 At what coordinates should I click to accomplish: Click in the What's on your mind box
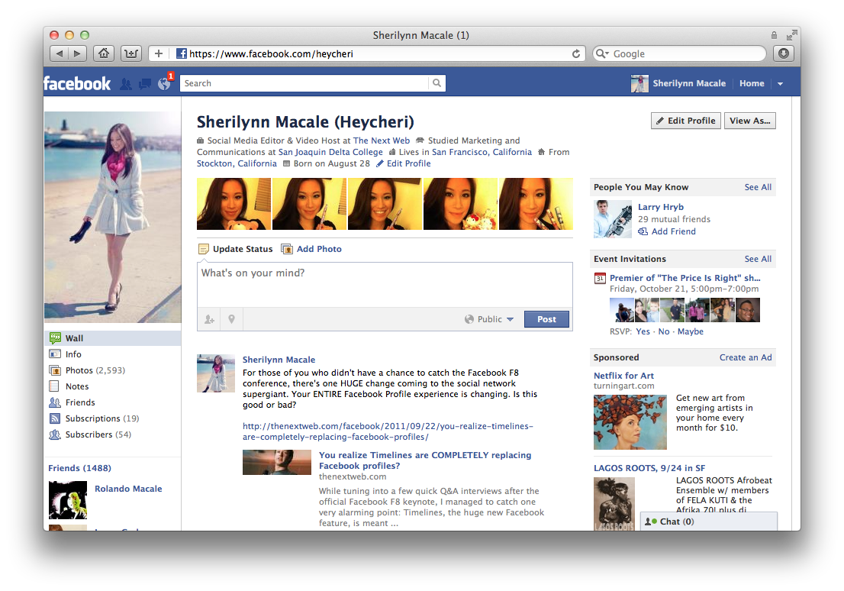click(385, 285)
